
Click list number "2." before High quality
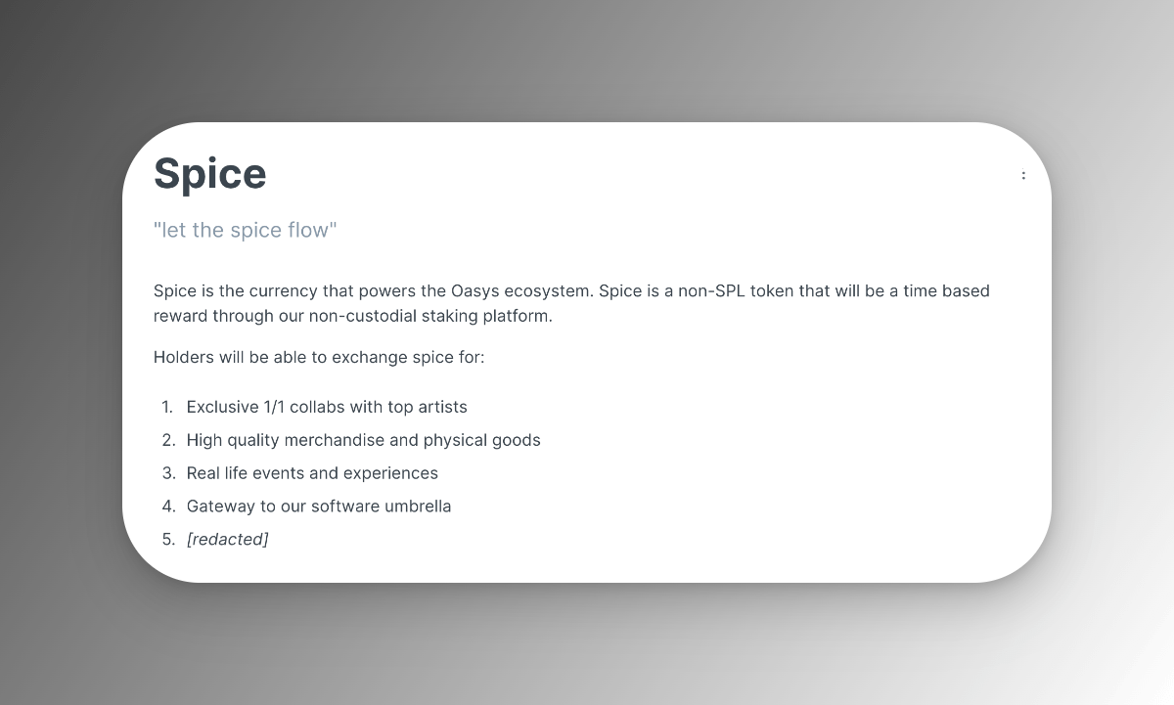point(168,441)
